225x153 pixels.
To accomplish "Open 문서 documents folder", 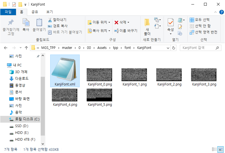I will tap(15, 92).
